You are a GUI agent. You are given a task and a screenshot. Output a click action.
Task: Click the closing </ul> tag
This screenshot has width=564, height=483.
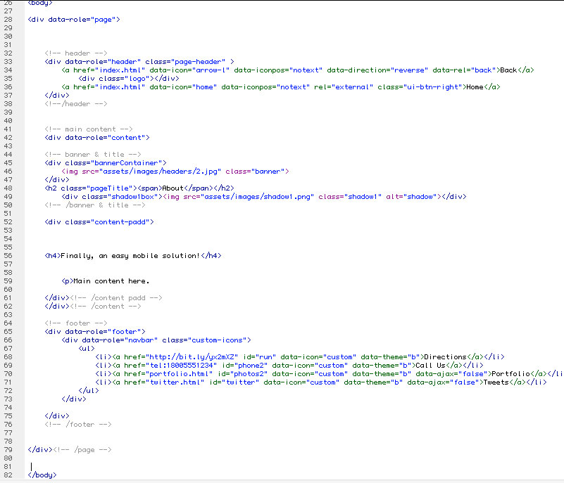click(x=89, y=391)
